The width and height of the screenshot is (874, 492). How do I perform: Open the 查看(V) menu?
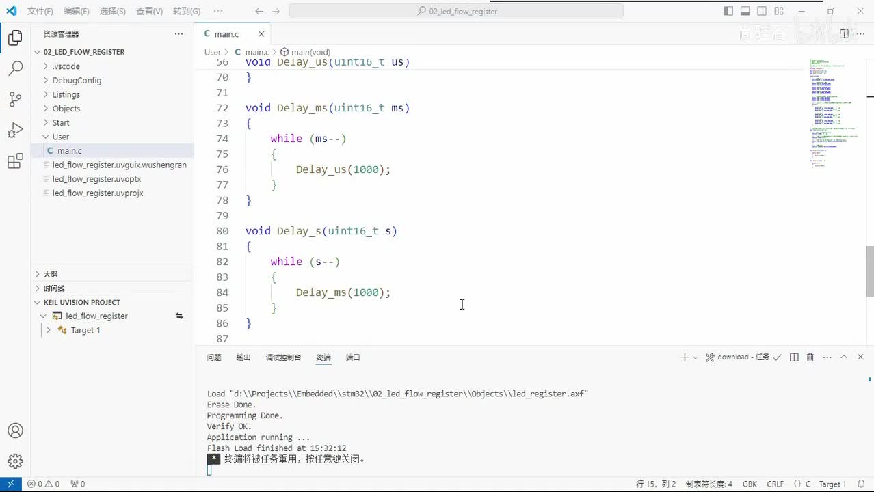(149, 11)
